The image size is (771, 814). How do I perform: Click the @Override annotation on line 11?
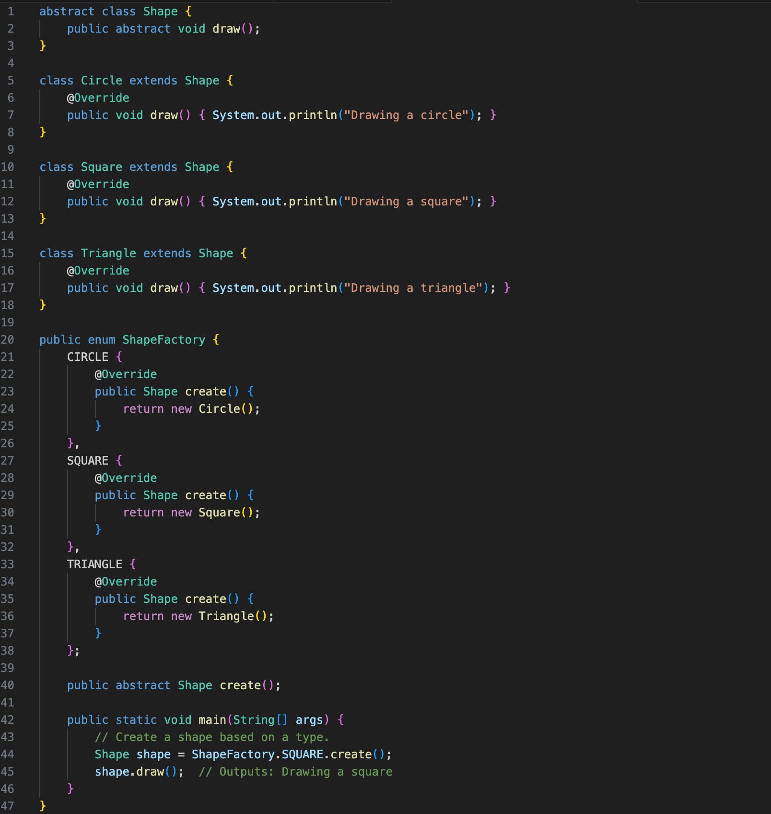point(98,184)
